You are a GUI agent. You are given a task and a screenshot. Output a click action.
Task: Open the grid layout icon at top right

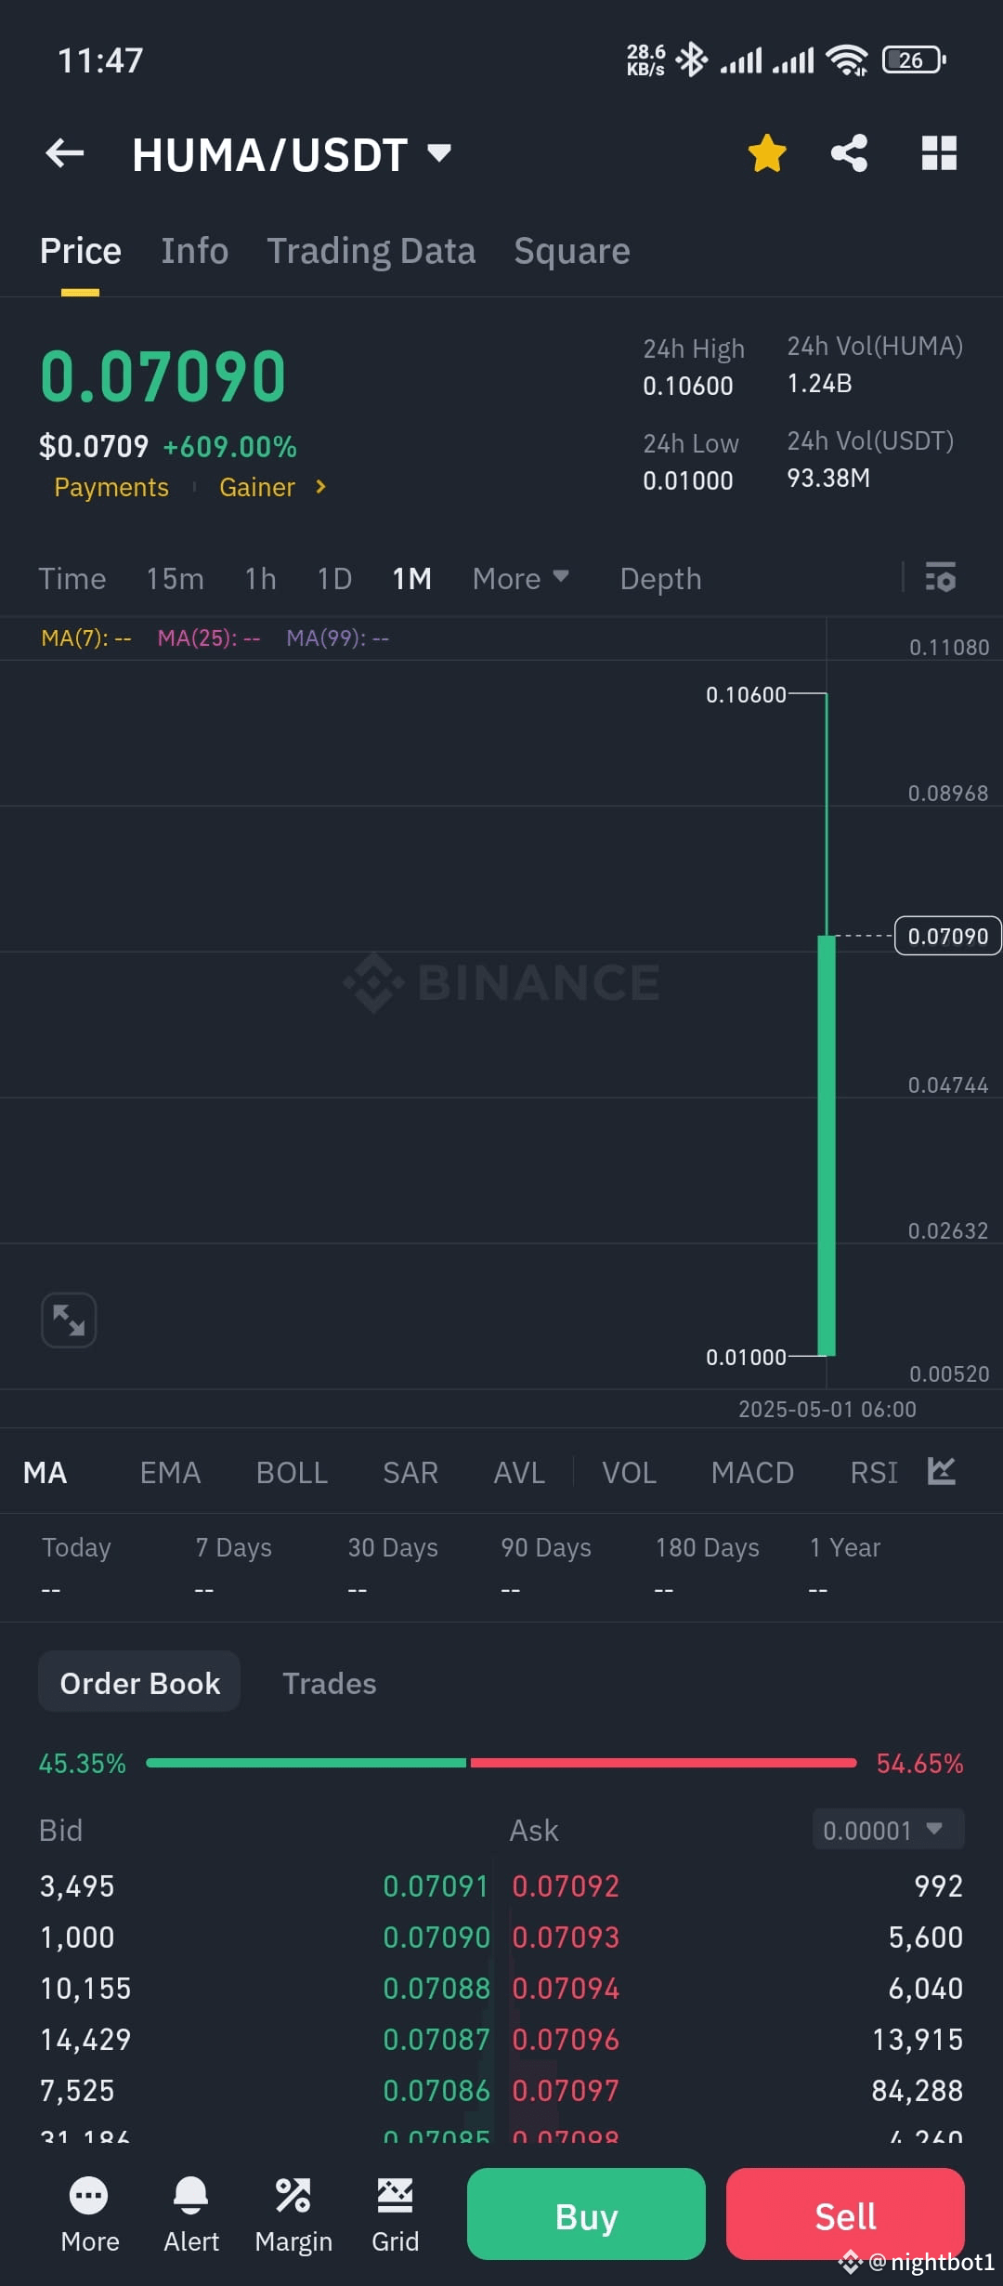939,153
